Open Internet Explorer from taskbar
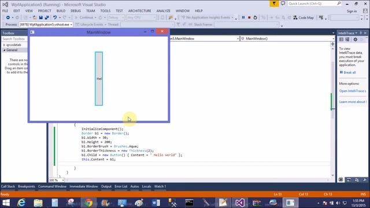The height and width of the screenshot is (208, 370). point(21,203)
